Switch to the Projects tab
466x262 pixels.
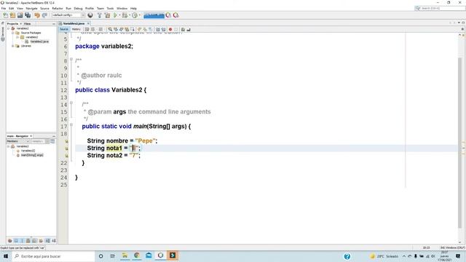(x=12, y=23)
